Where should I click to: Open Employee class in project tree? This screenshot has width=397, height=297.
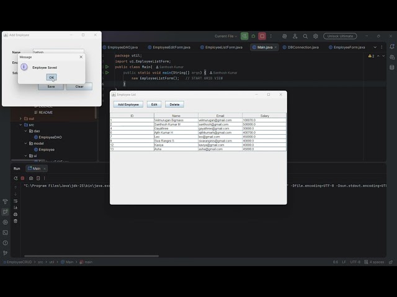pyautogui.click(x=44, y=150)
